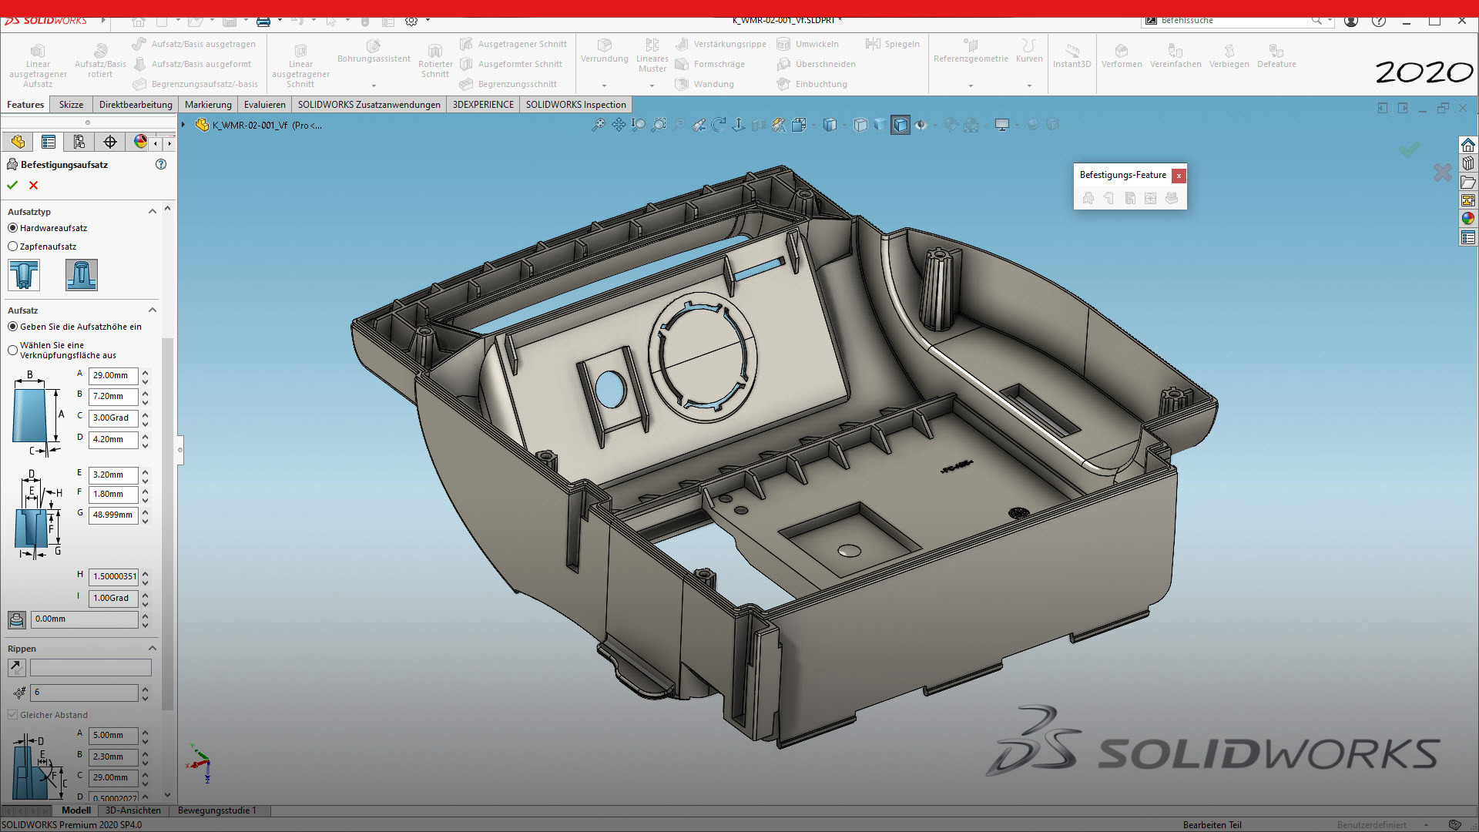Collapse the Rippen section

(x=152, y=648)
